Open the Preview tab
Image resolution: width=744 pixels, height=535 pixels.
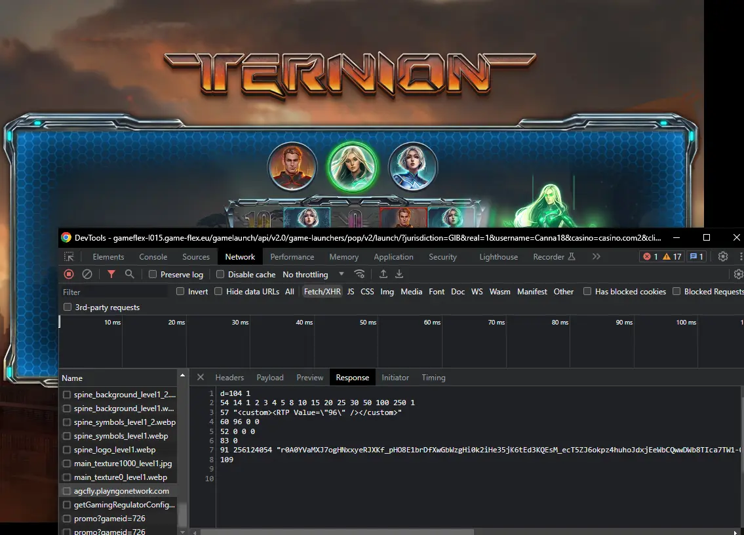[x=310, y=378]
